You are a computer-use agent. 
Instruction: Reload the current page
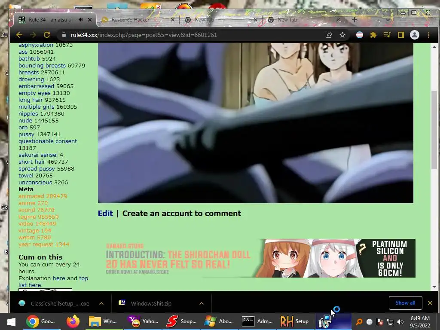click(47, 35)
